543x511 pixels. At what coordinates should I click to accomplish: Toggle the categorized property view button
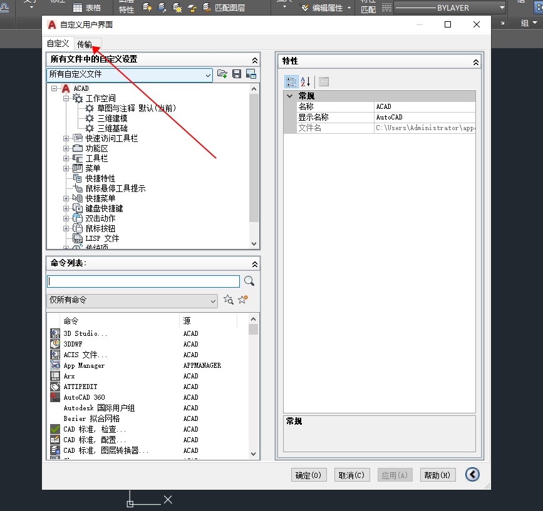pyautogui.click(x=291, y=81)
